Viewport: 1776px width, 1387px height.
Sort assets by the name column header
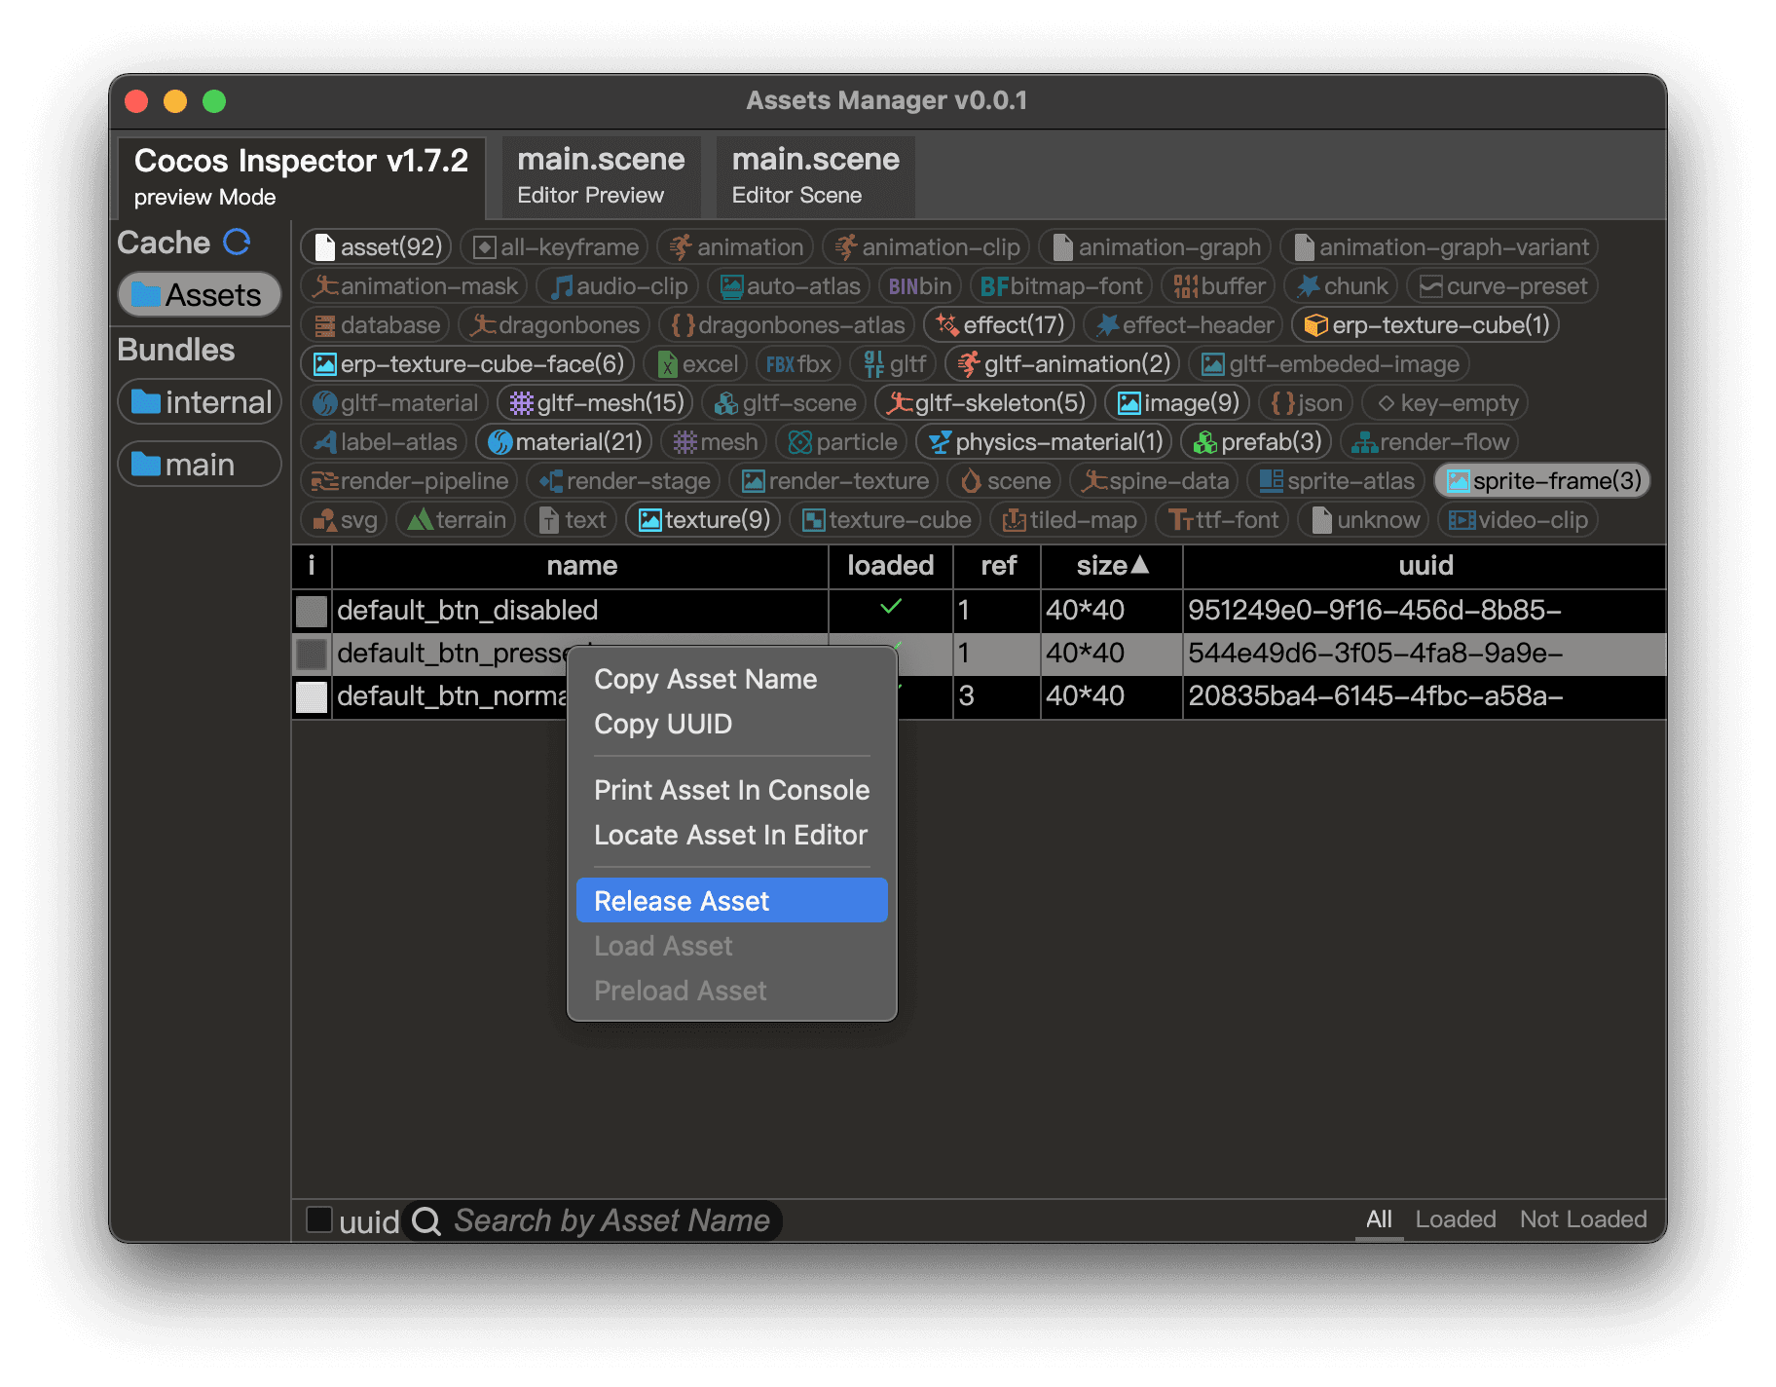(x=581, y=566)
